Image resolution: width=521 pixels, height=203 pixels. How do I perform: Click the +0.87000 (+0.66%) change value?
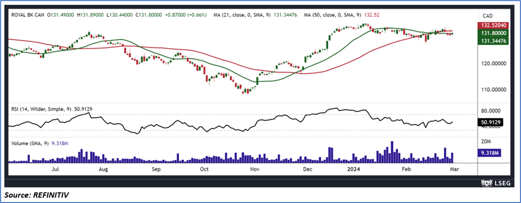click(x=187, y=15)
